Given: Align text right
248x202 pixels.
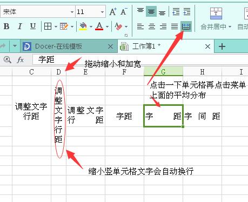Looking at the screenshot, I should click(163, 26).
